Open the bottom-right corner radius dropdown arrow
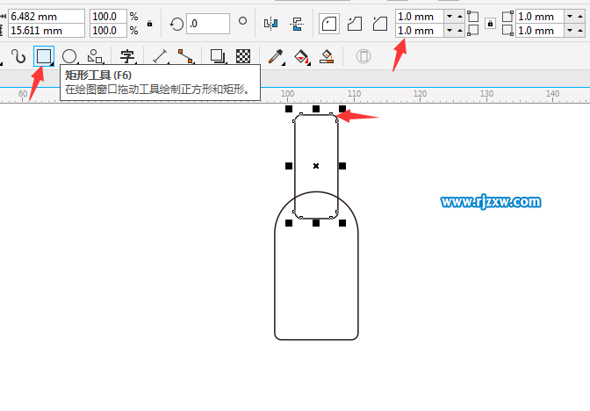The width and height of the screenshot is (590, 411). click(570, 30)
